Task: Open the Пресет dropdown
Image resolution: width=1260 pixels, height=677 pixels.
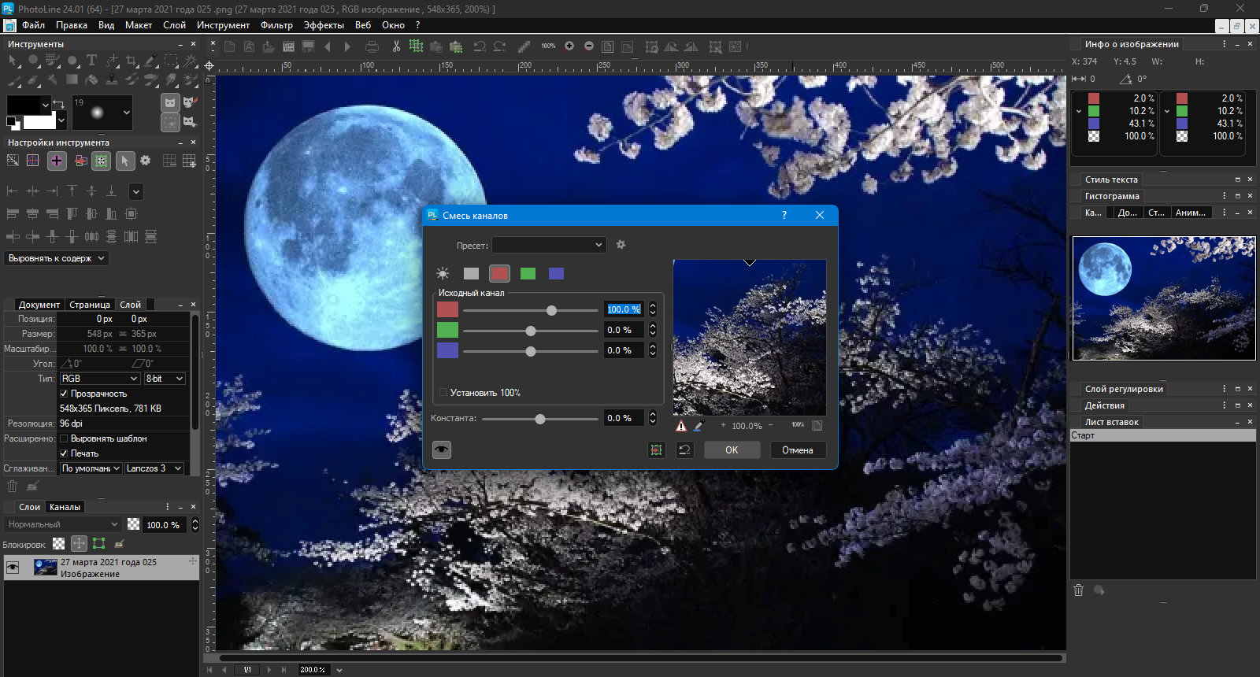Action: 549,245
